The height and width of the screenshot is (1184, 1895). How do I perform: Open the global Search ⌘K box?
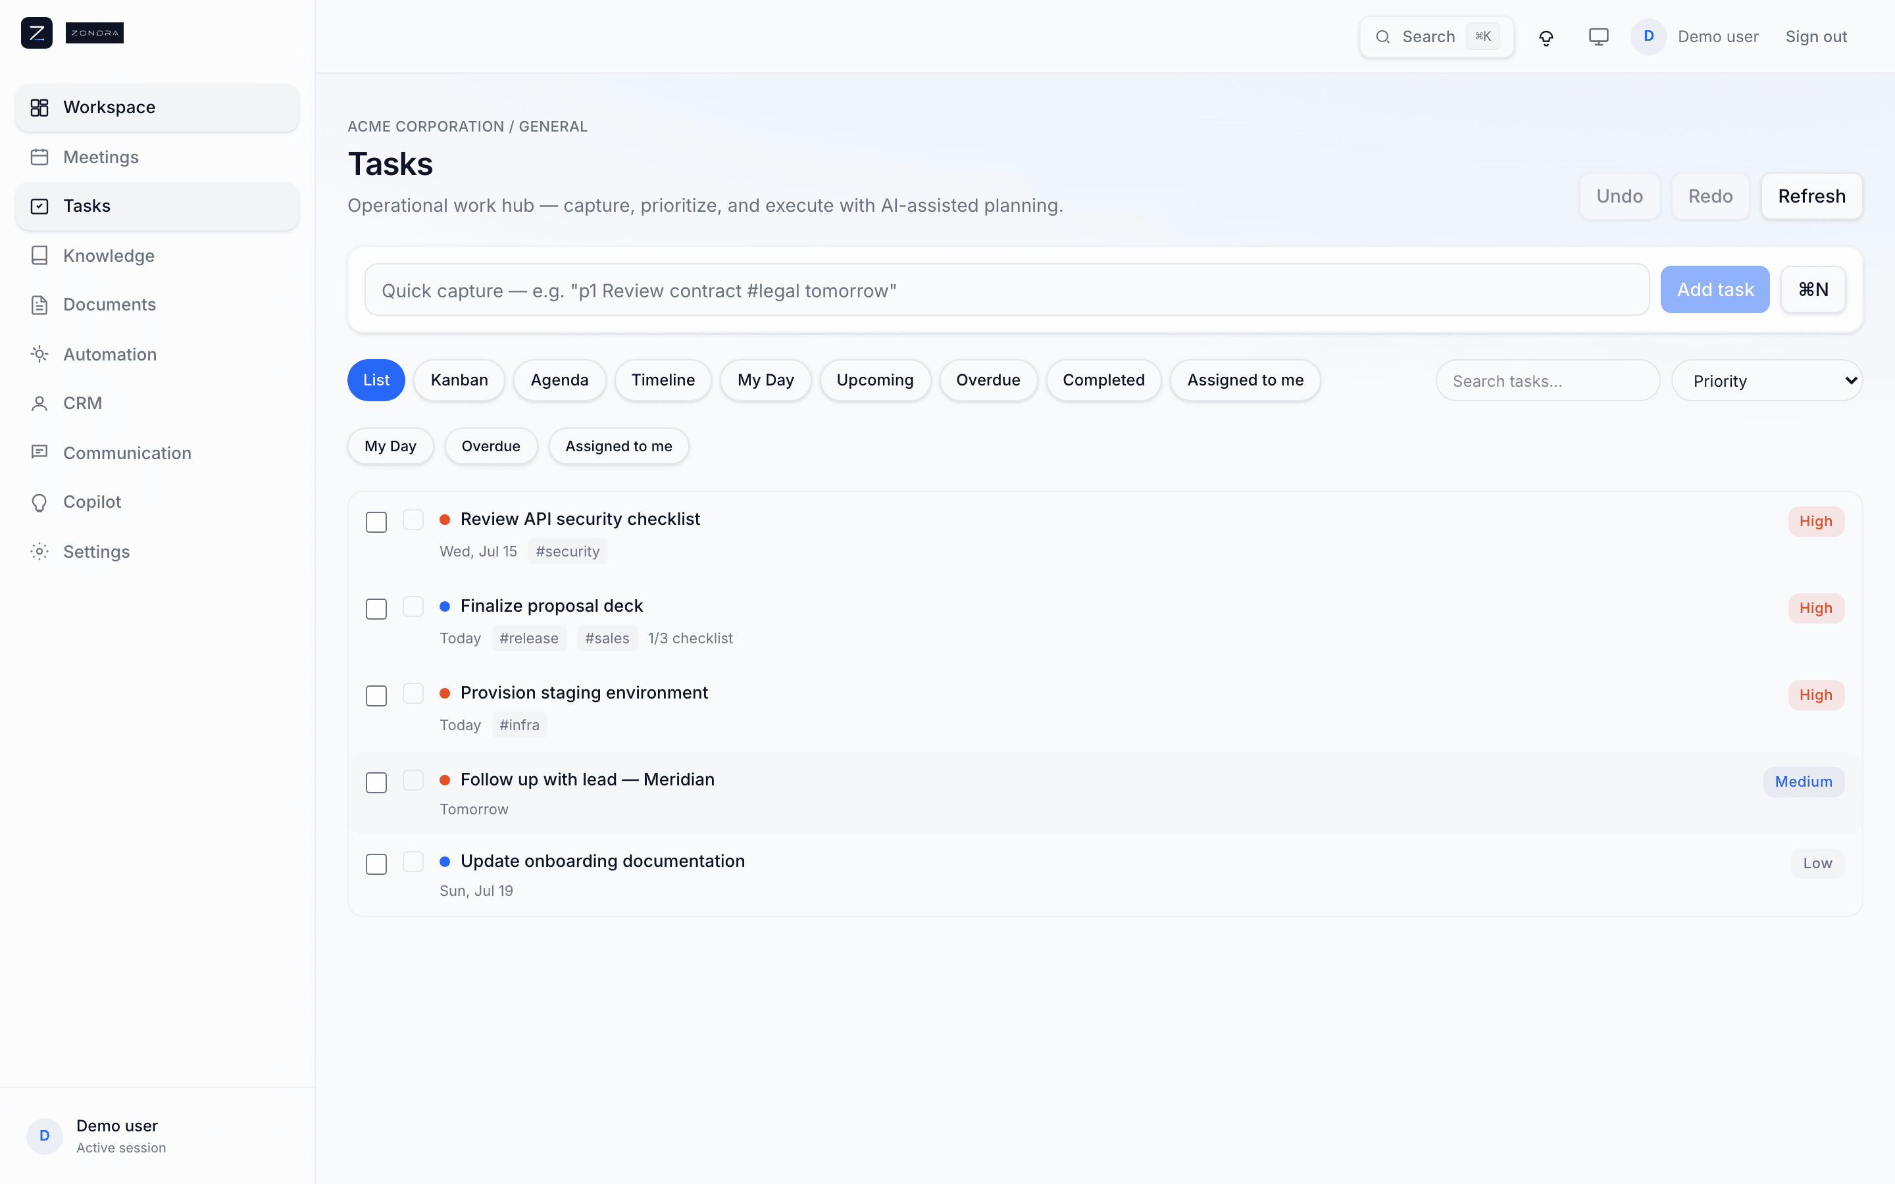(x=1437, y=37)
